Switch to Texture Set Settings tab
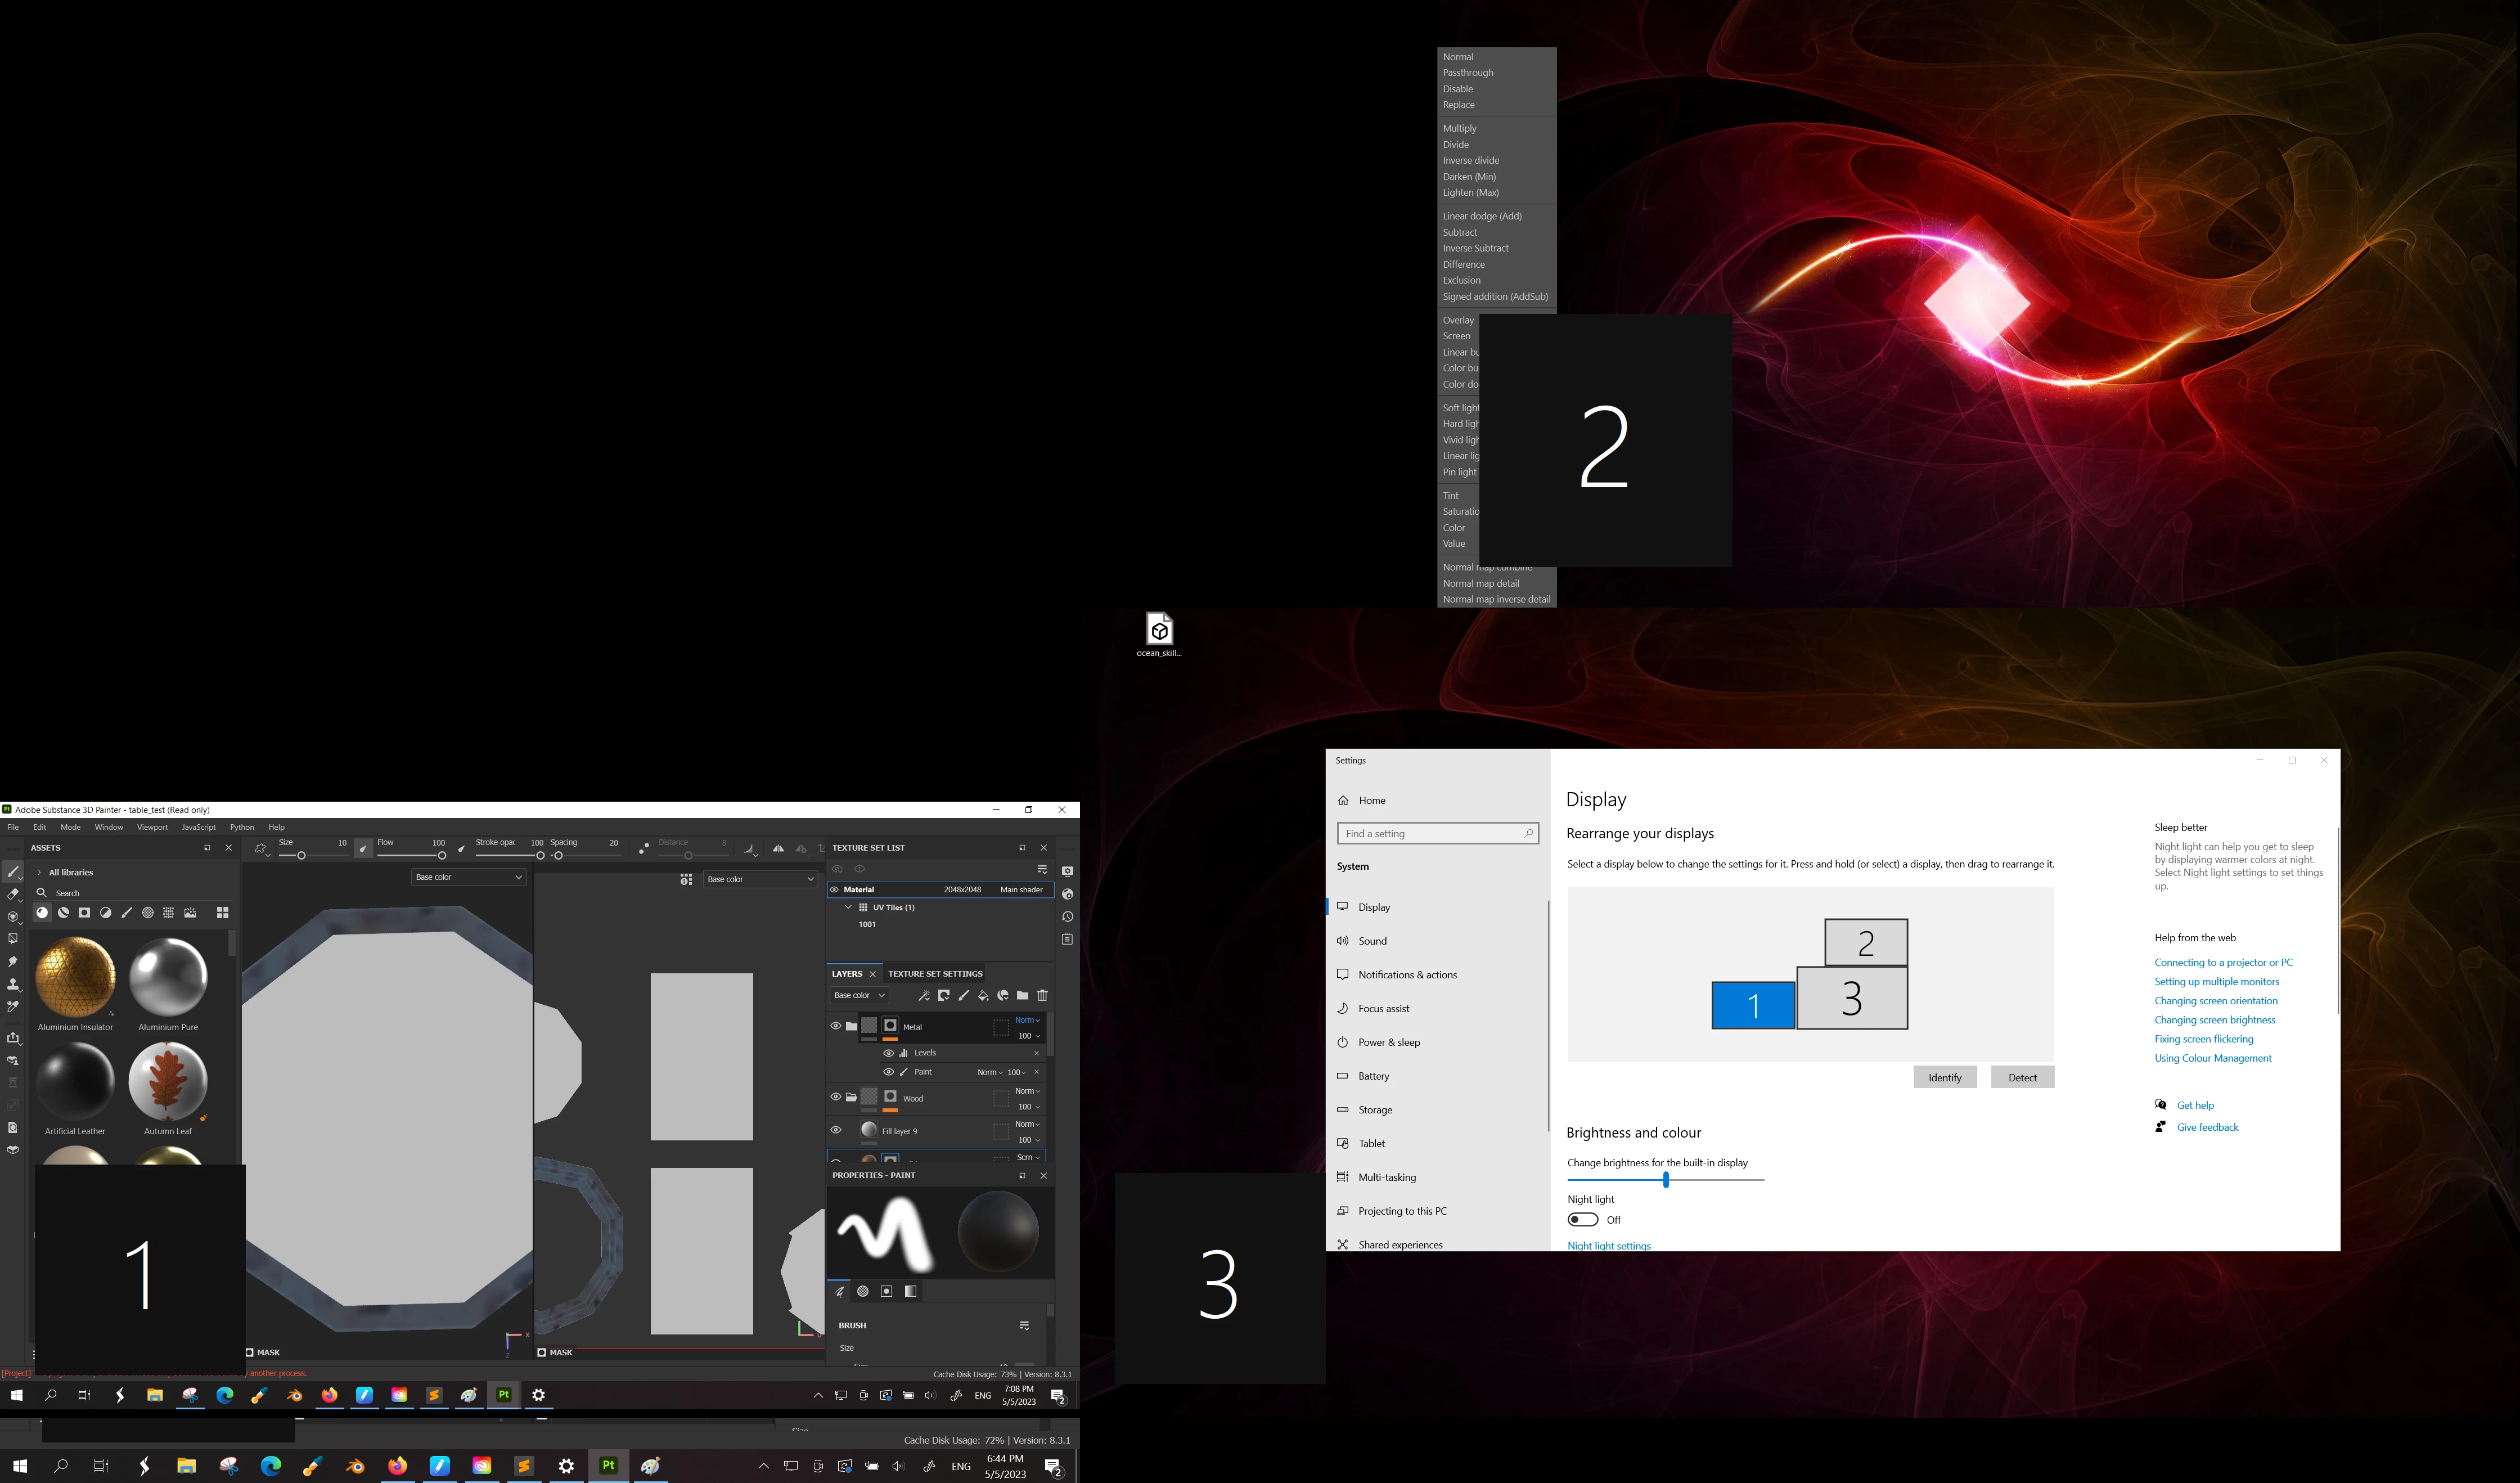 pyautogui.click(x=935, y=974)
